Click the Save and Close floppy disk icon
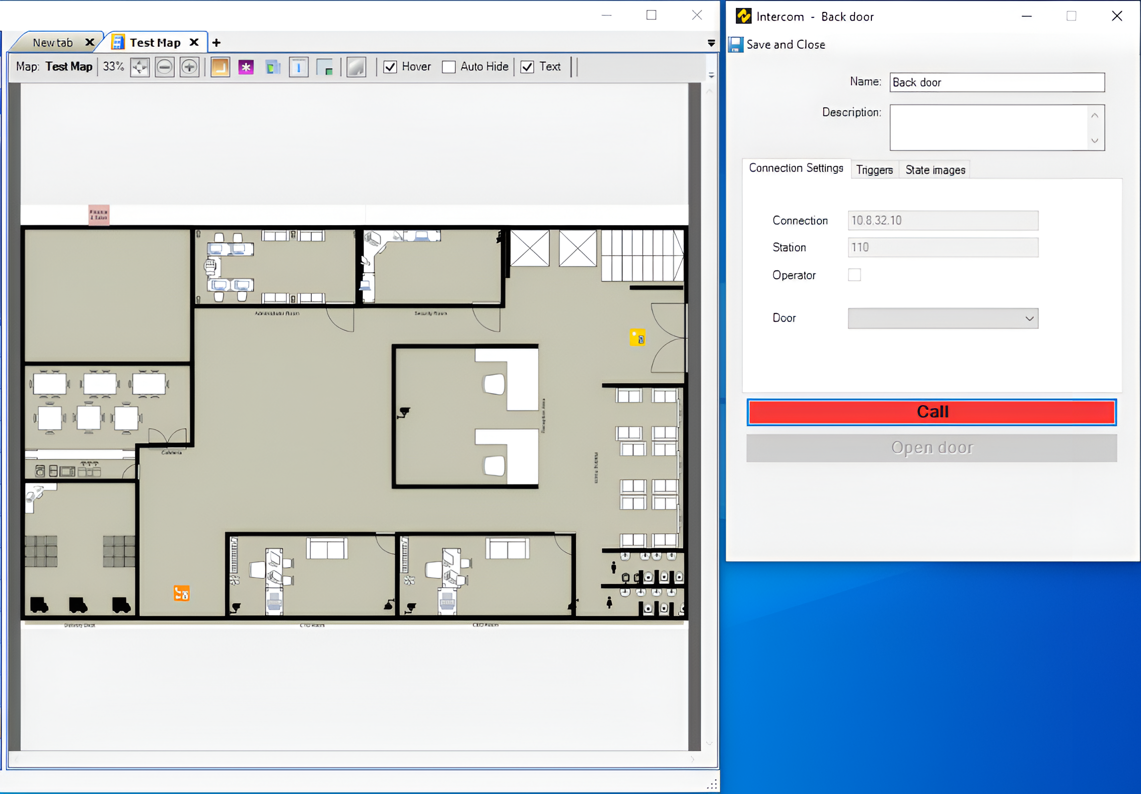1141x794 pixels. [x=735, y=45]
